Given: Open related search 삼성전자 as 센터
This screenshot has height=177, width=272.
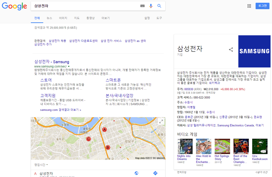Looking at the screenshot, I should tap(135, 41).
